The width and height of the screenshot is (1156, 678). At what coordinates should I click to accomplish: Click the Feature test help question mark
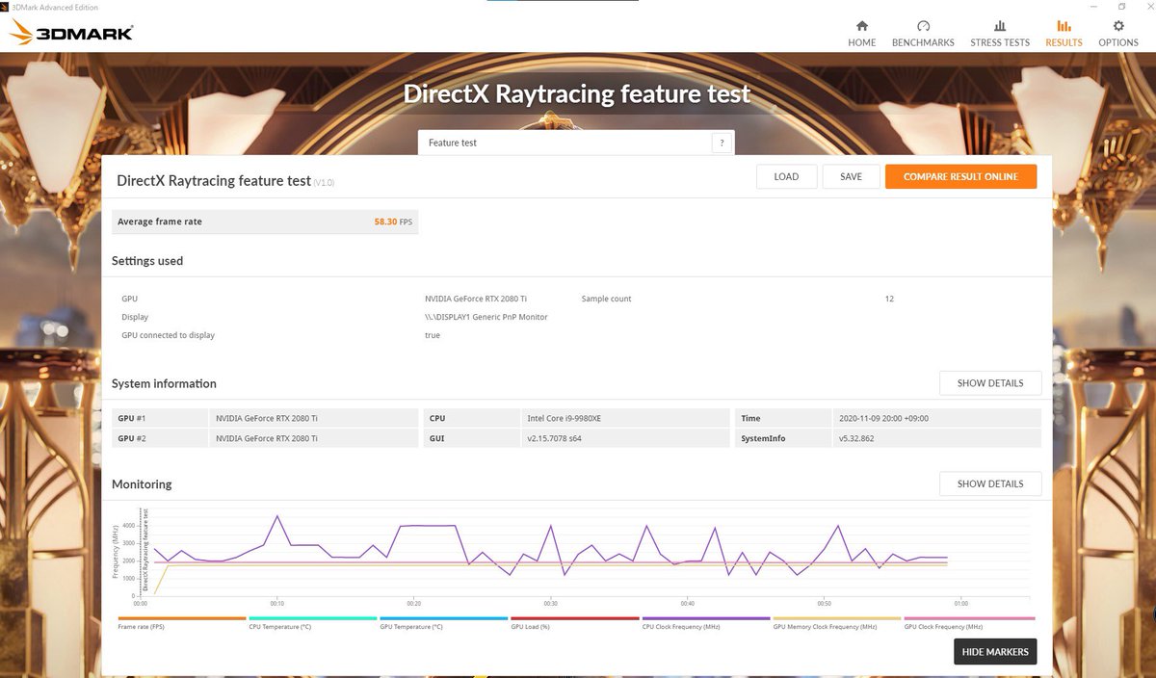722,143
